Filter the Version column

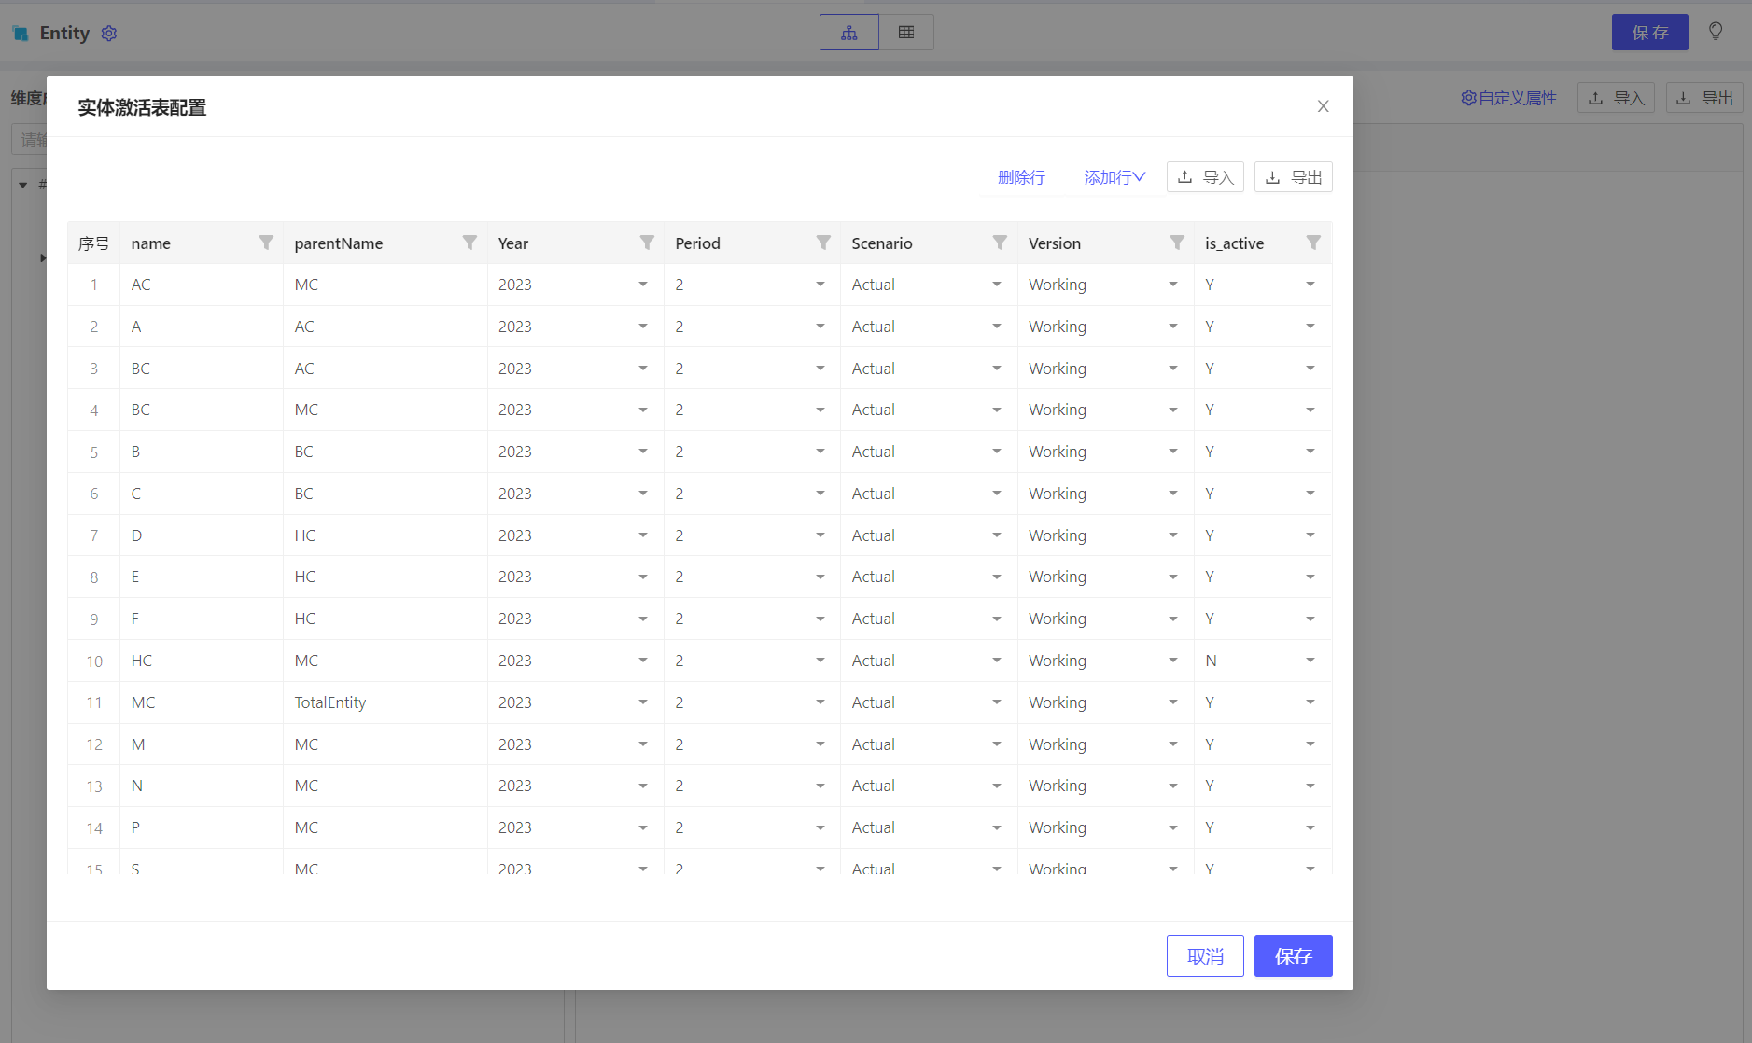1177,243
